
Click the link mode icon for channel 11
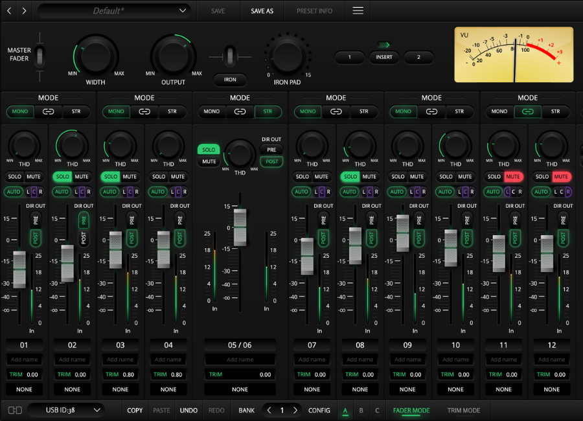click(527, 111)
